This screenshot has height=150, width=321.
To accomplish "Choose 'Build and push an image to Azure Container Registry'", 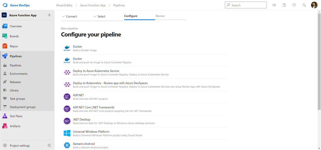I will click(x=145, y=61).
